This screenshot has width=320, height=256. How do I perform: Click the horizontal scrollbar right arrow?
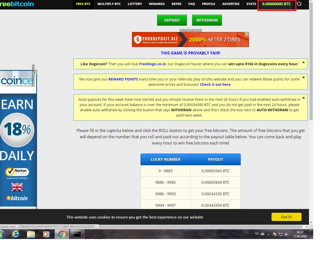(x=307, y=227)
